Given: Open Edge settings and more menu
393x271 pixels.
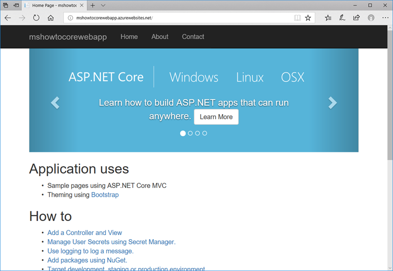Looking at the screenshot, I should (x=385, y=18).
